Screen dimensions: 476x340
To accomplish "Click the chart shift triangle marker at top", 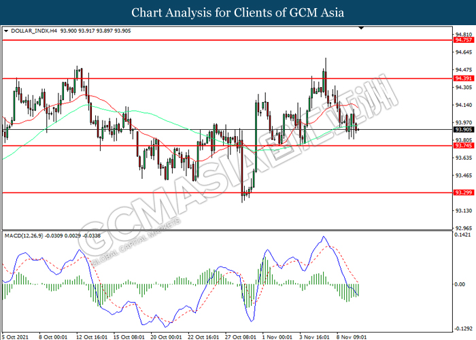I will [x=361, y=28].
